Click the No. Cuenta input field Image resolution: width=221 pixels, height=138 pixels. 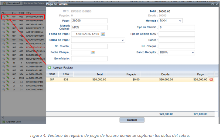(89, 46)
